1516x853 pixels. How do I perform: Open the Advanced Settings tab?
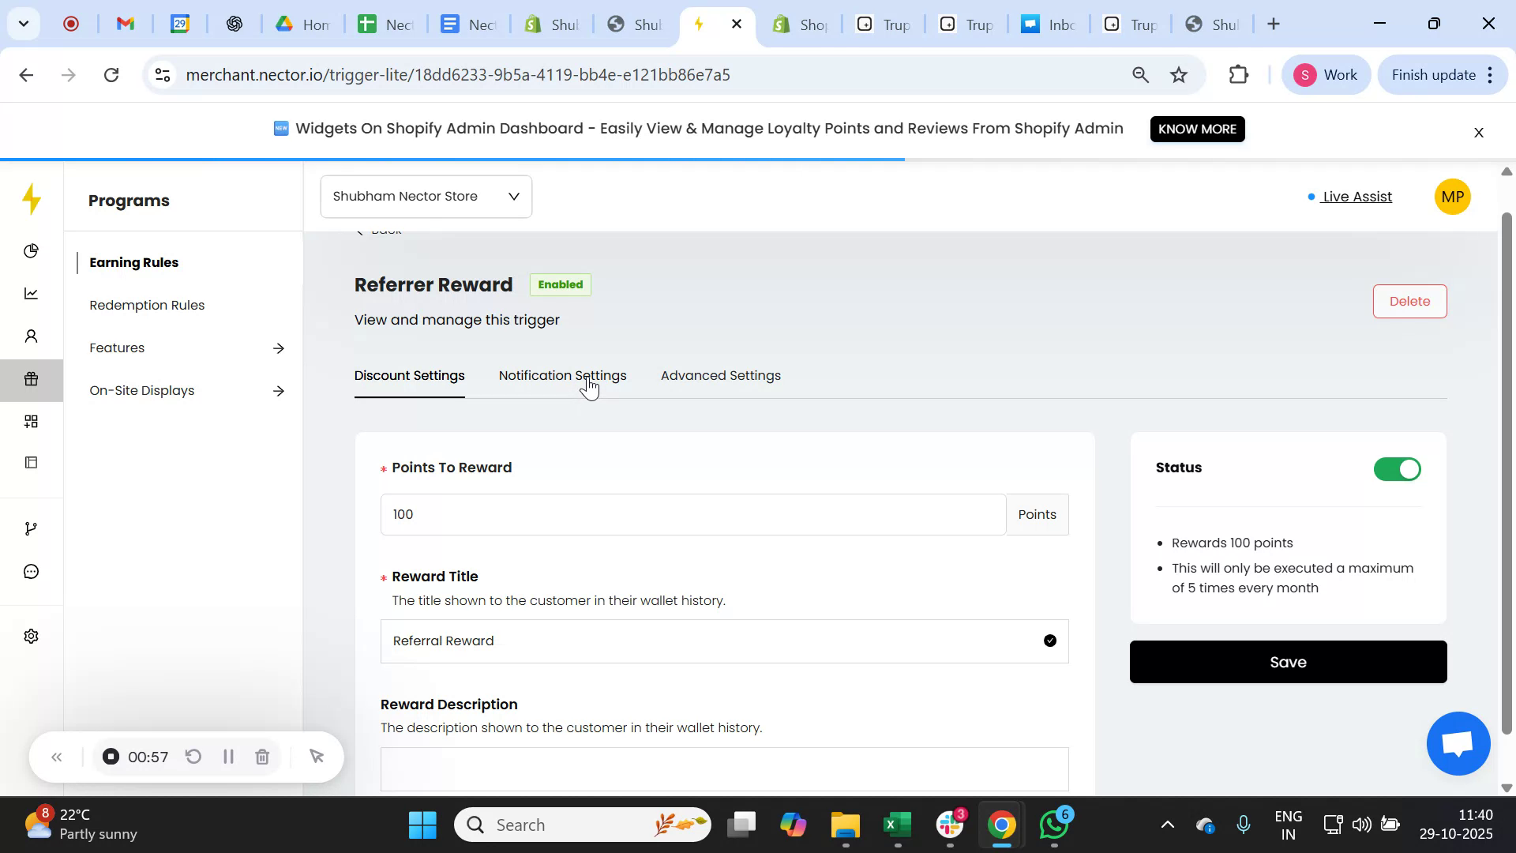(720, 376)
